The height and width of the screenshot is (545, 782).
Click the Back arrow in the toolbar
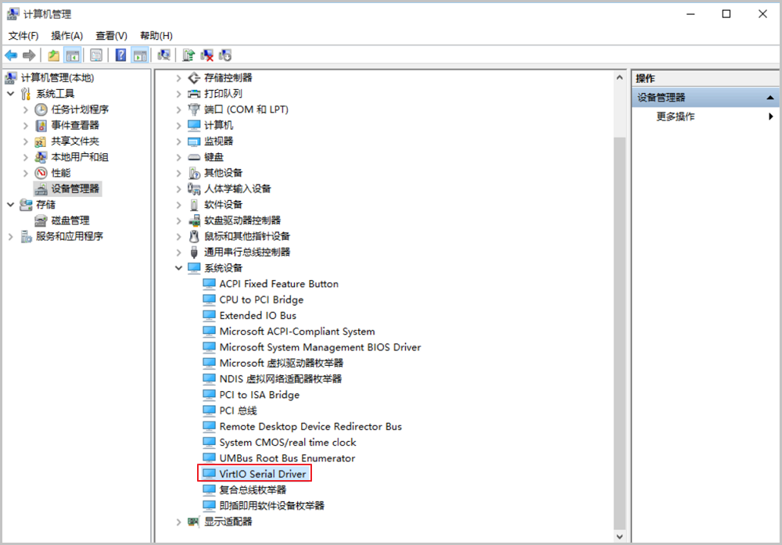point(11,56)
